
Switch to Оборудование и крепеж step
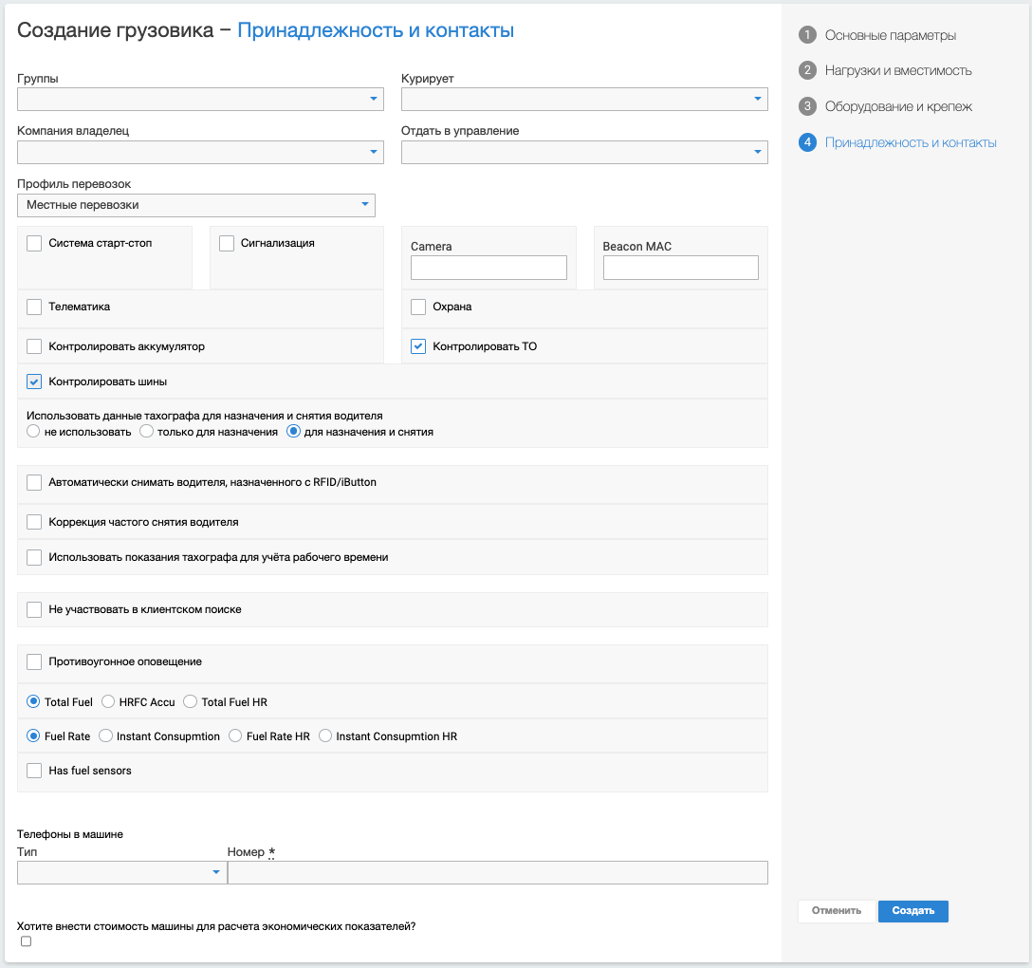(898, 106)
